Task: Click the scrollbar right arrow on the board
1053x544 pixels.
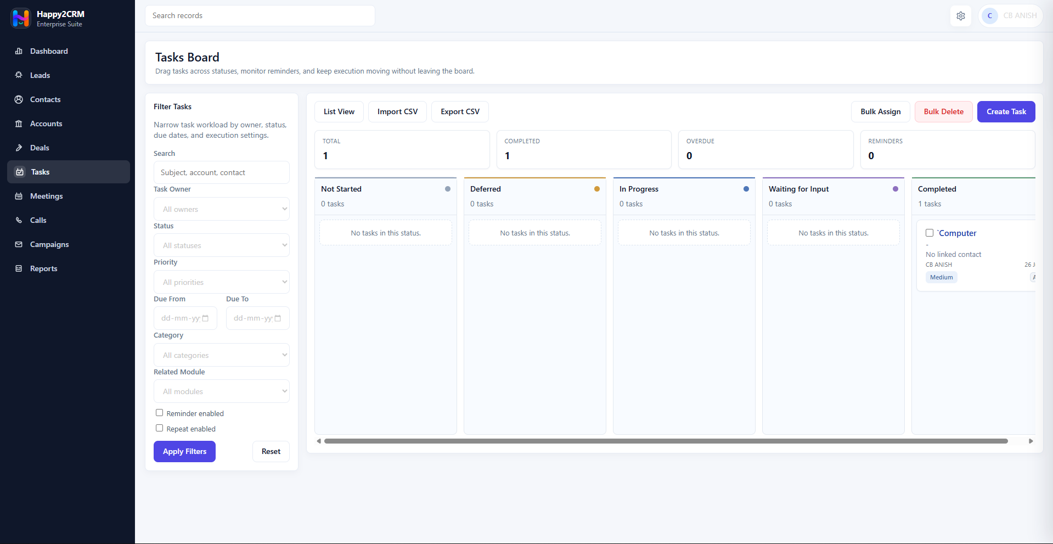Action: tap(1031, 441)
